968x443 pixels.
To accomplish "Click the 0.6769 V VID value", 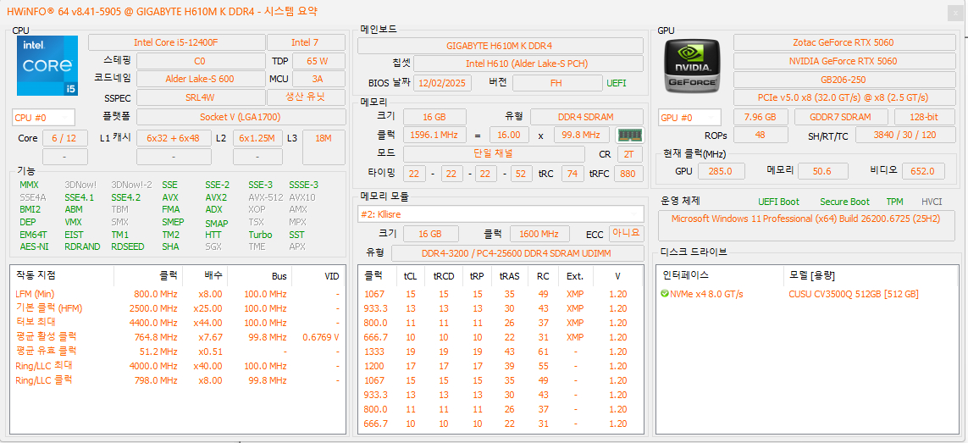I will tap(321, 337).
